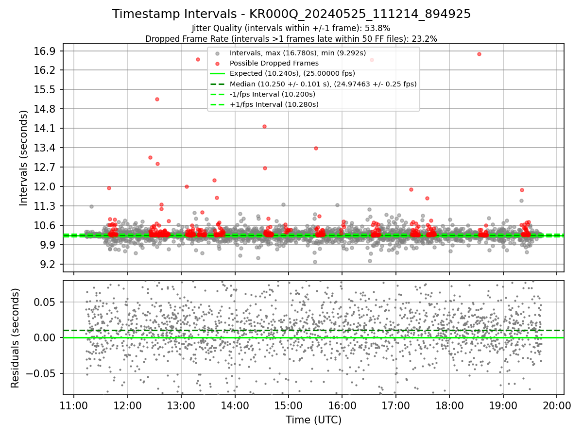Click the −0.05 residuals tick label
The height and width of the screenshot is (437, 583).
tap(42, 374)
